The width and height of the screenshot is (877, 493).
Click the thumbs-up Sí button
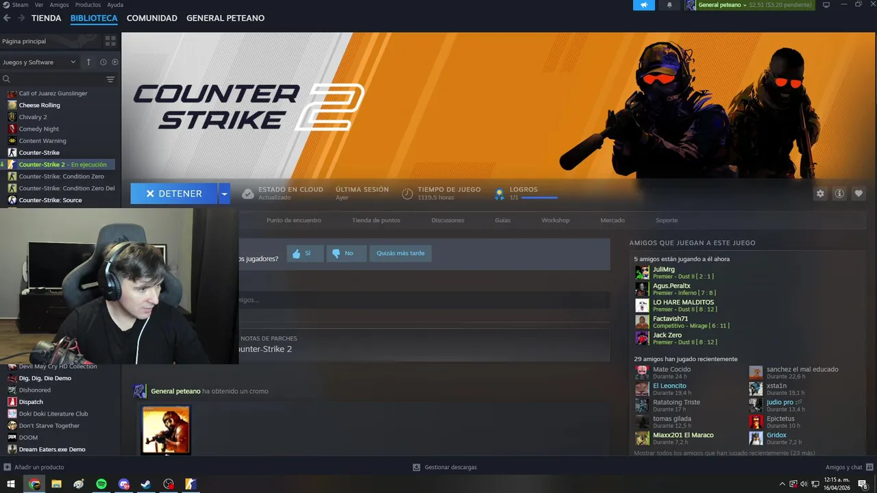[305, 253]
